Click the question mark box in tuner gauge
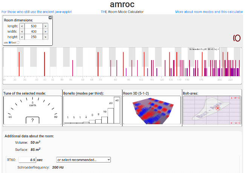This screenshot has width=245, height=173. click(x=33, y=120)
